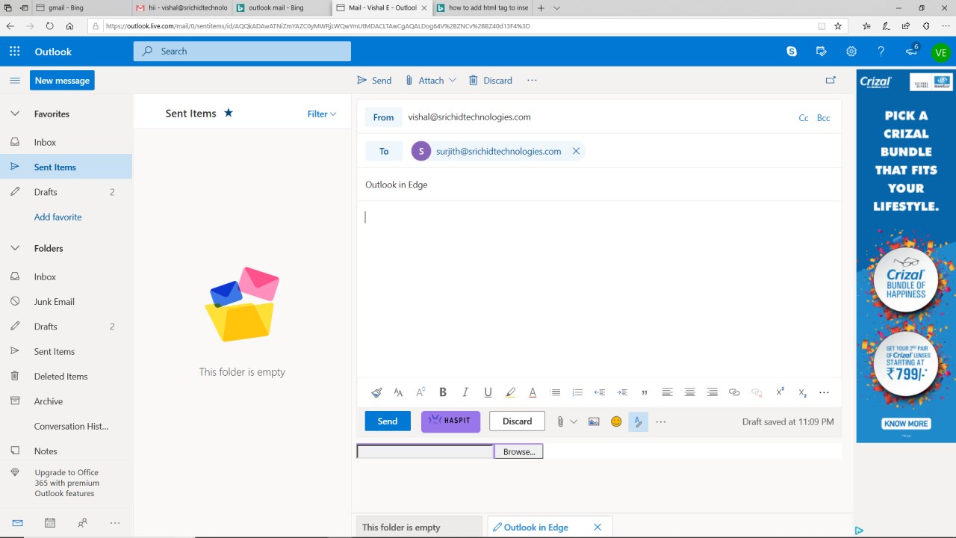The image size is (956, 538).
Task: Open the app launcher grid icon
Action: coord(15,52)
